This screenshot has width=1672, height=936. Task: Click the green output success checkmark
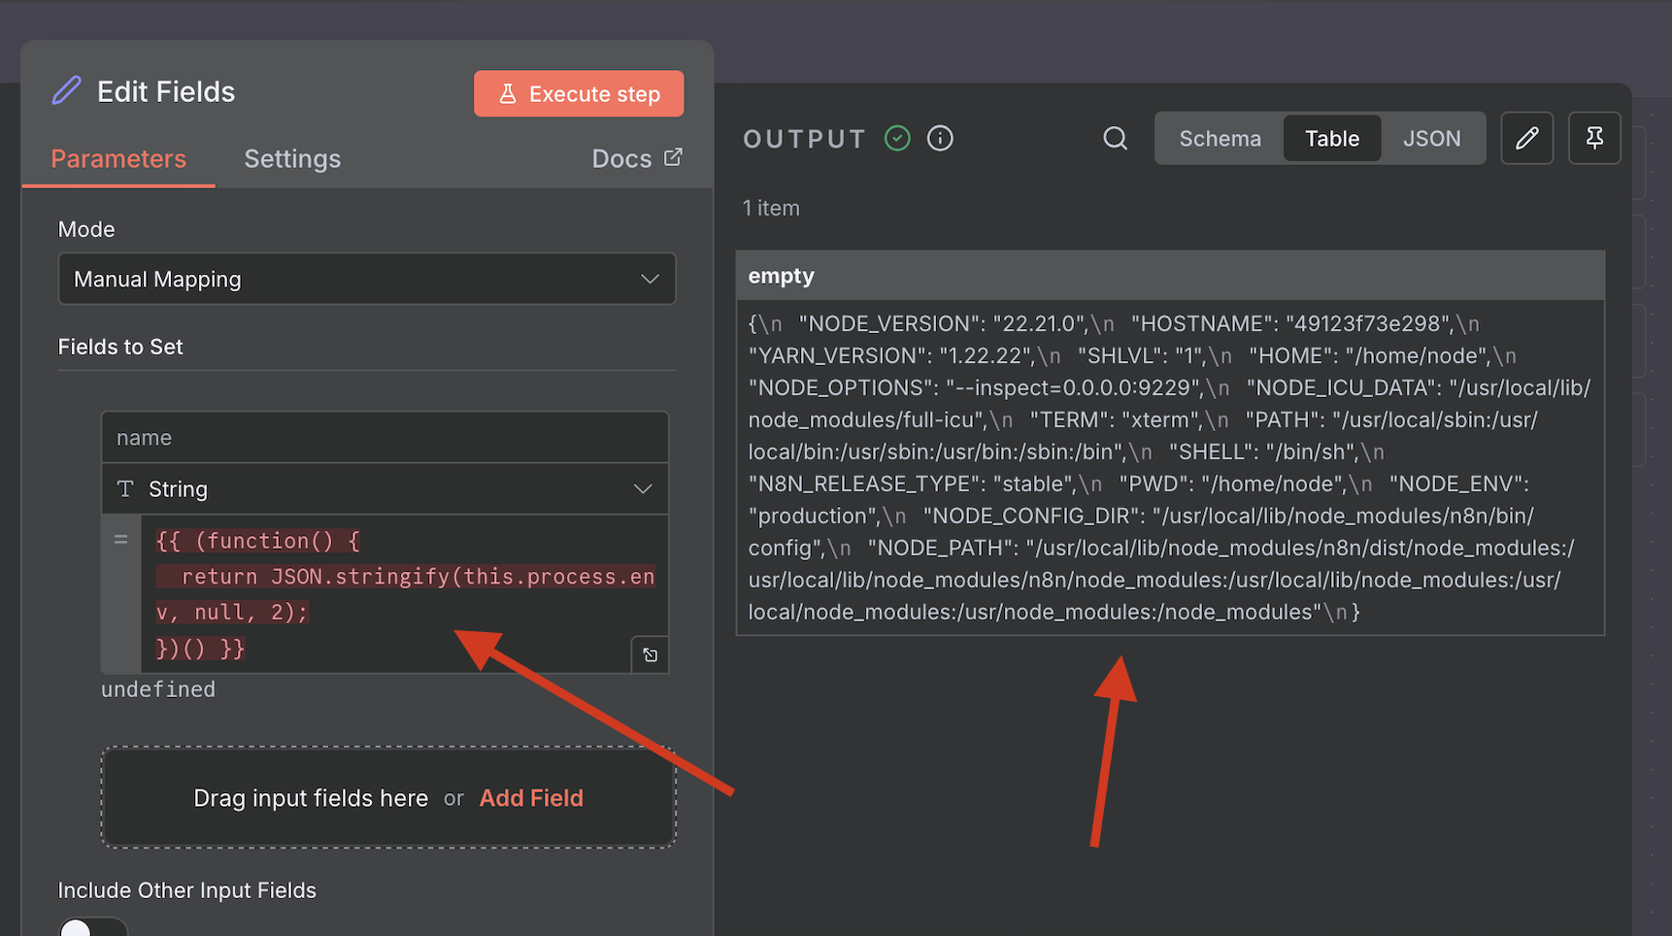pyautogui.click(x=897, y=139)
